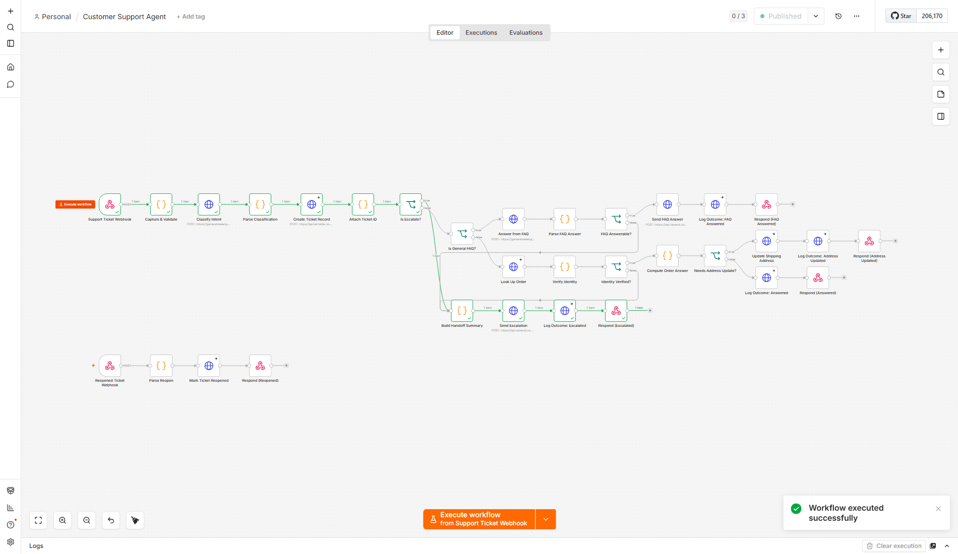Select the Update Shipping Address node
Viewport: 958px width, 554px height.
766,241
